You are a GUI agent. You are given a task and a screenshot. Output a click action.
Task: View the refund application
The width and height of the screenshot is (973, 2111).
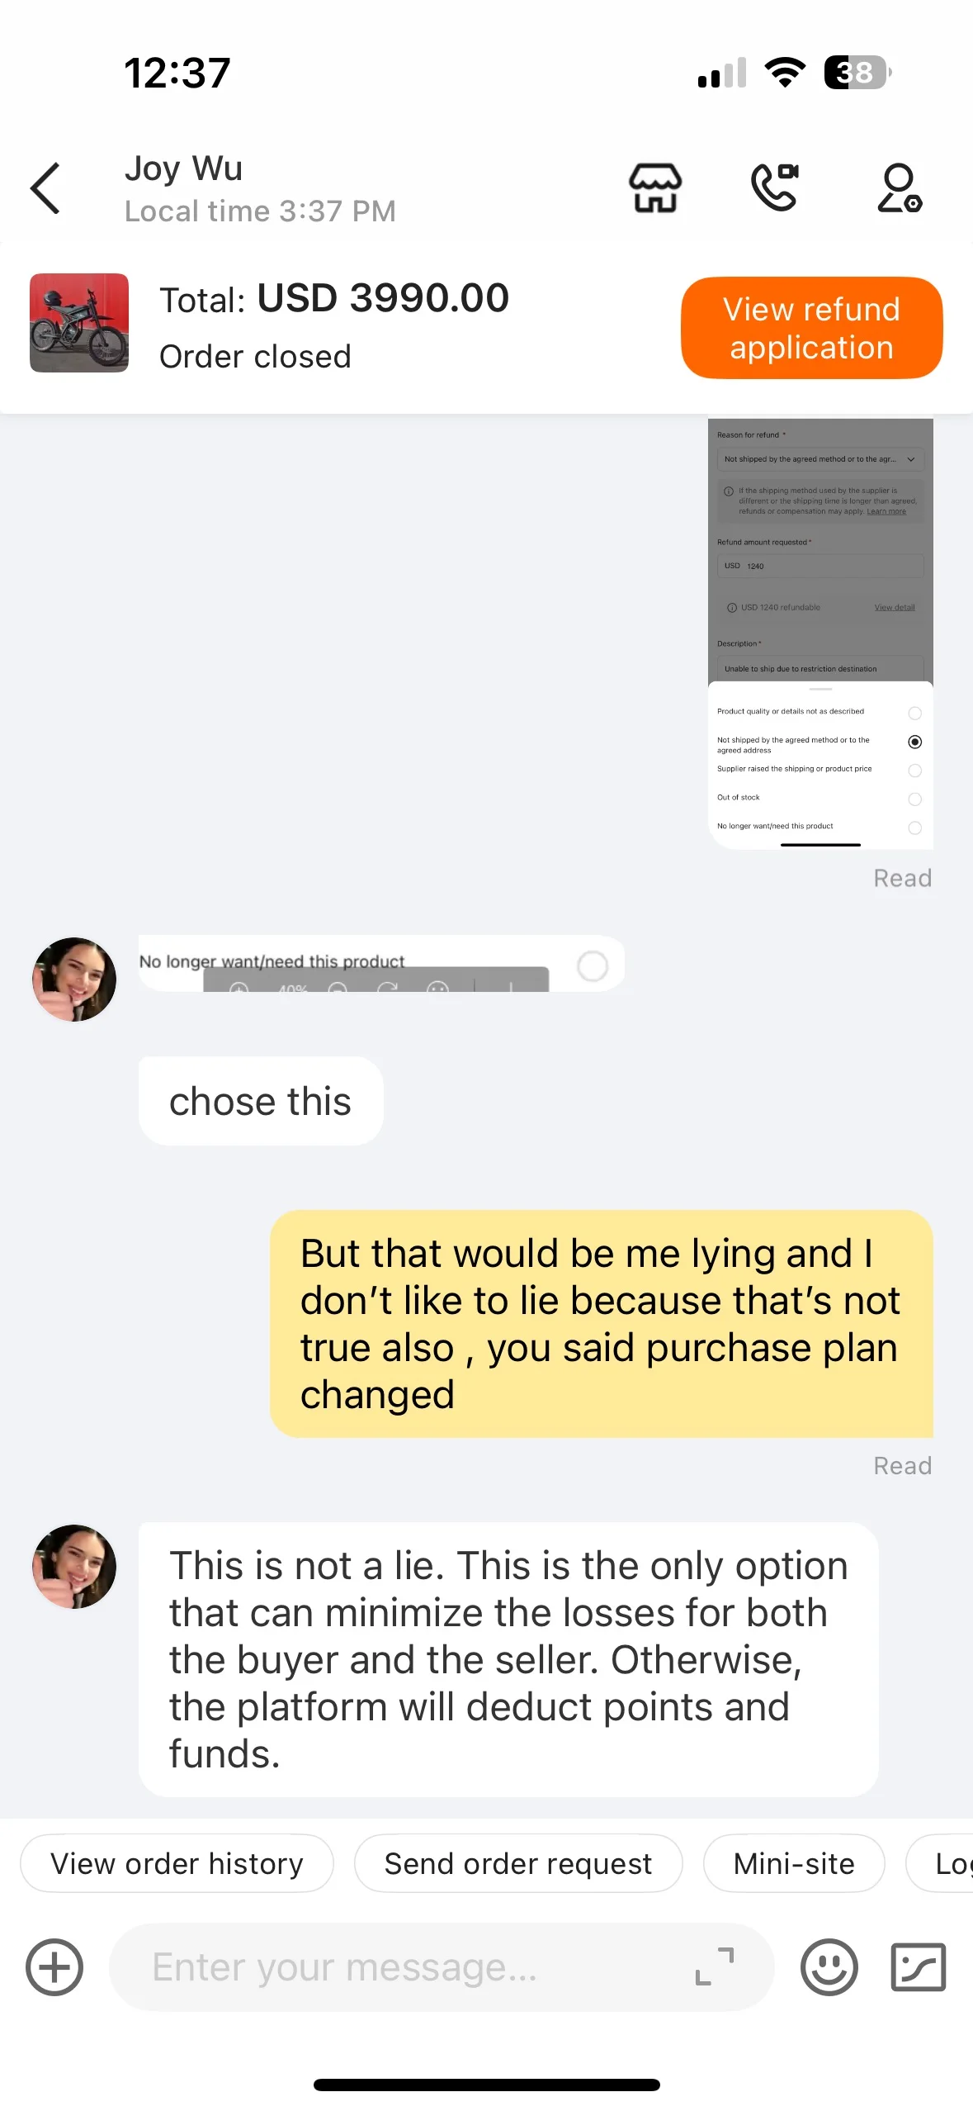click(x=811, y=328)
